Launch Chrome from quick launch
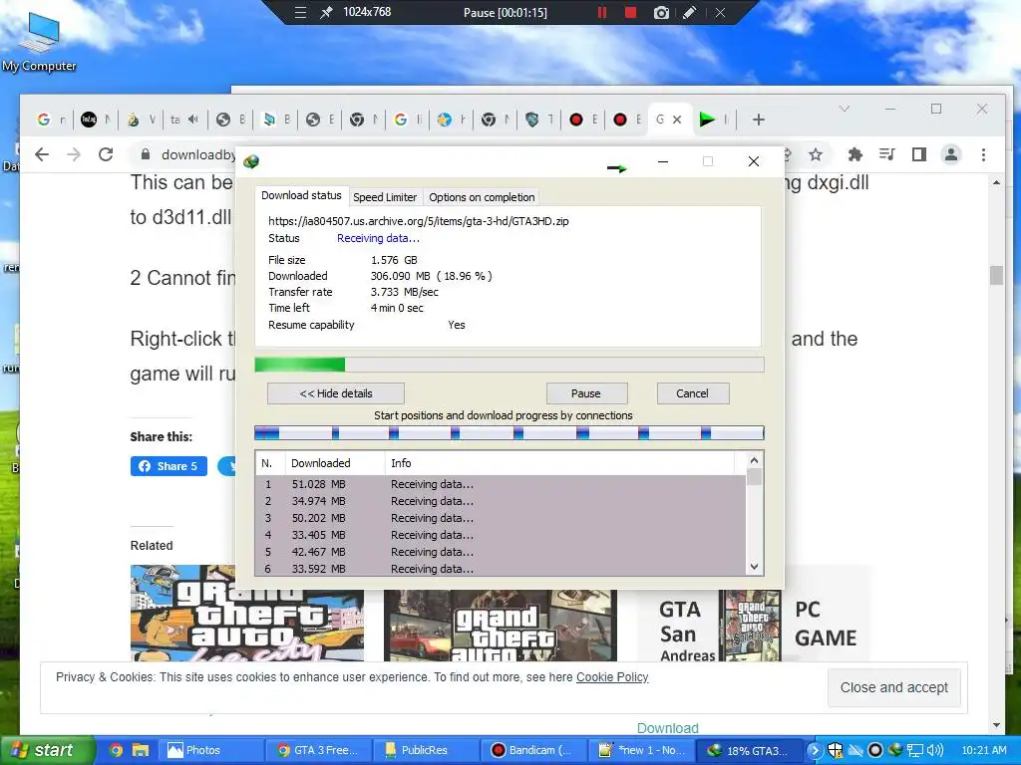The height and width of the screenshot is (765, 1021). (x=116, y=750)
